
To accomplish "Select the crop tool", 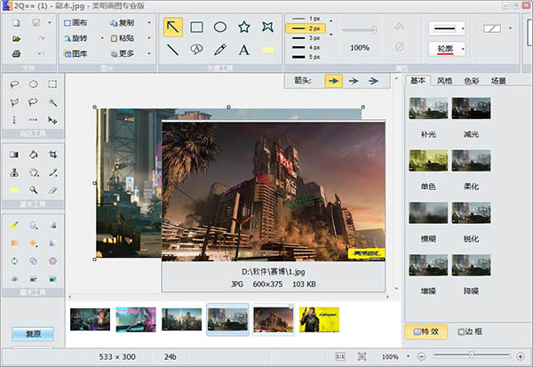I will click(52, 155).
